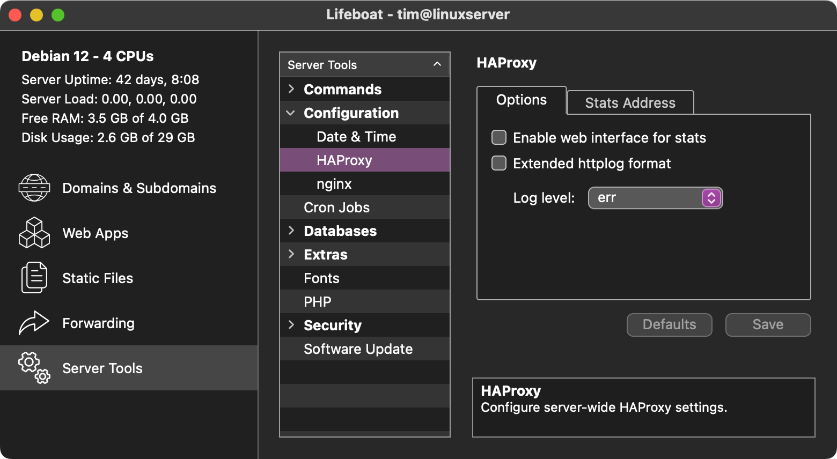Open Cron Jobs in the list

(365, 207)
